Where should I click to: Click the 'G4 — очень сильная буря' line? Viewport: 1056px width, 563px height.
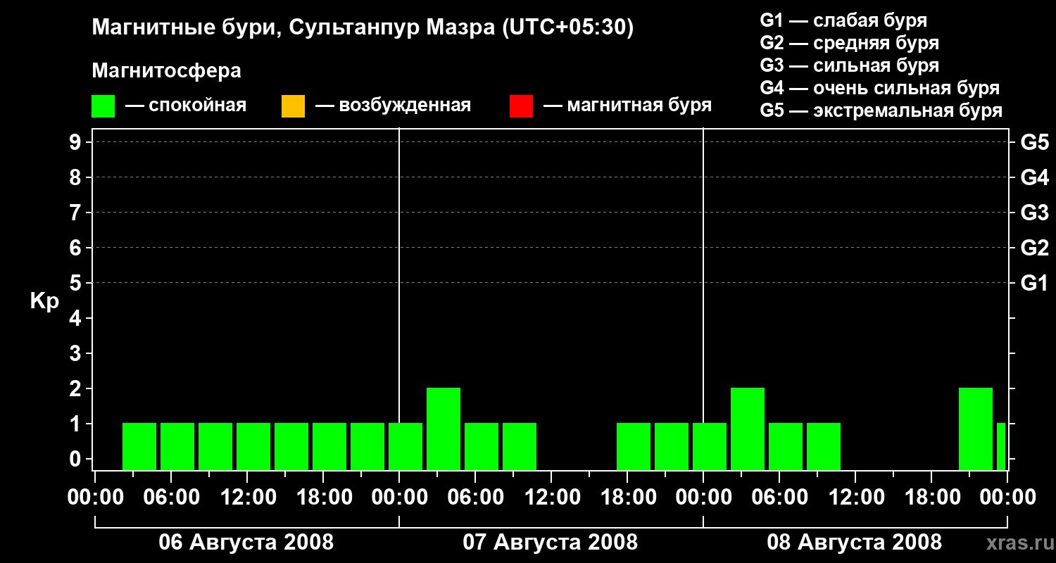pos(880,88)
